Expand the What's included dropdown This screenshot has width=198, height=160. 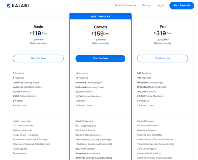(125, 5)
